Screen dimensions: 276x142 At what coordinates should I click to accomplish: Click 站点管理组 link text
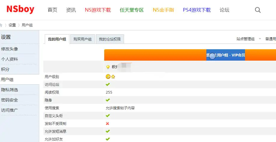click(x=245, y=39)
